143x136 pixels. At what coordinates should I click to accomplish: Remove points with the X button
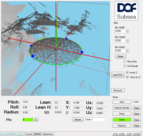click(x=36, y=120)
